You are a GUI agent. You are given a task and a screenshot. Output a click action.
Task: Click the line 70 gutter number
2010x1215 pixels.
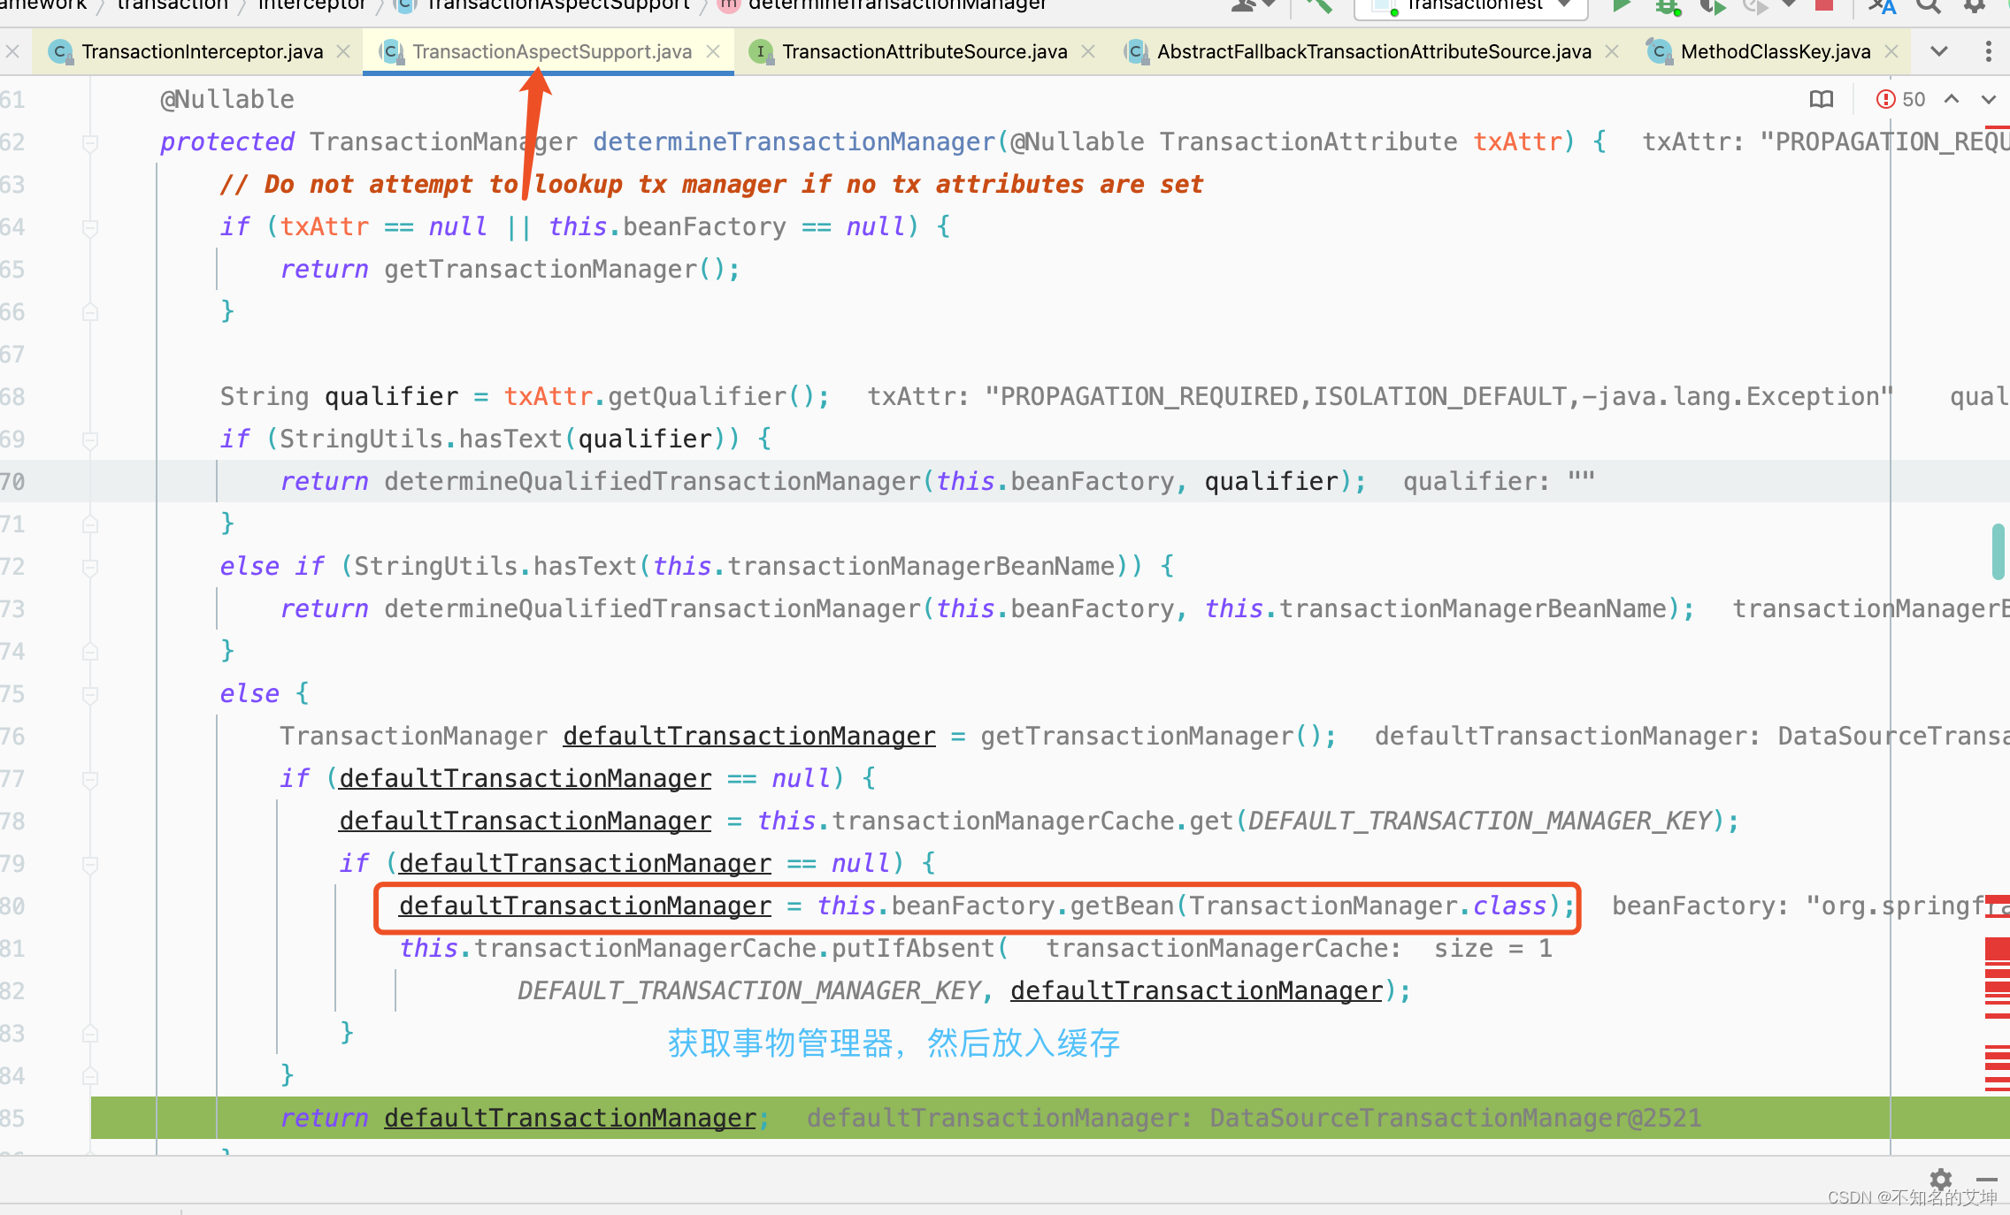pyautogui.click(x=12, y=481)
